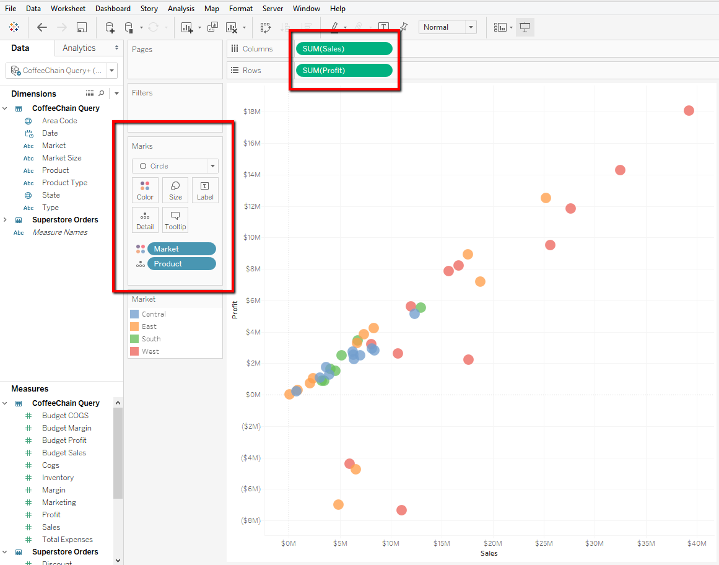Open the Fit dropdown set to Normal
The width and height of the screenshot is (719, 565).
[447, 27]
